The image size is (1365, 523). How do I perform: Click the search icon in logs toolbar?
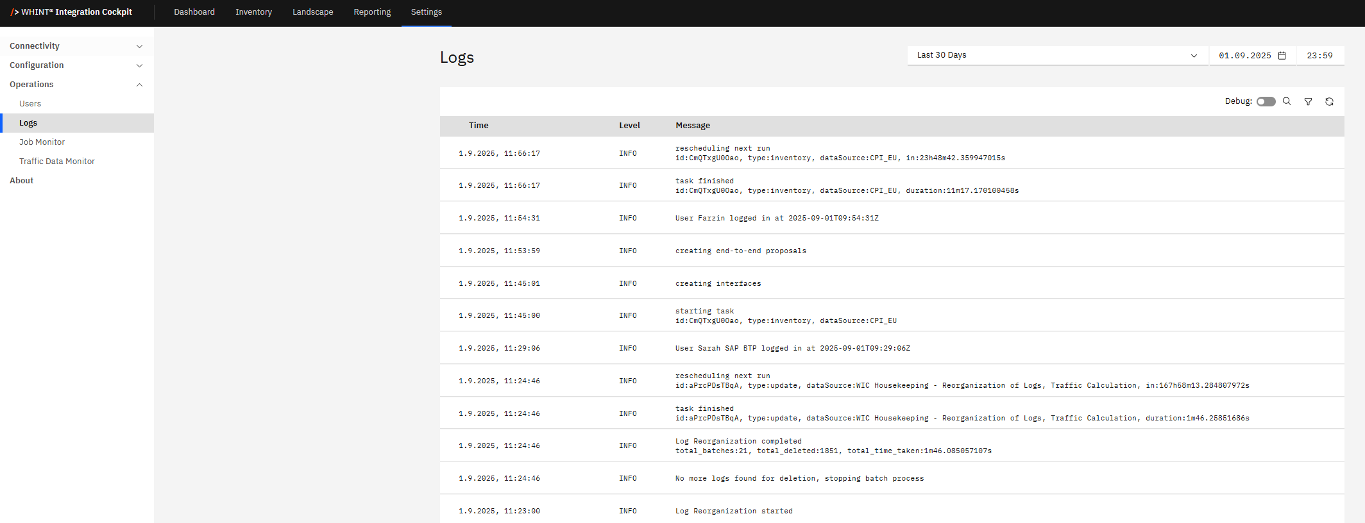[1287, 101]
